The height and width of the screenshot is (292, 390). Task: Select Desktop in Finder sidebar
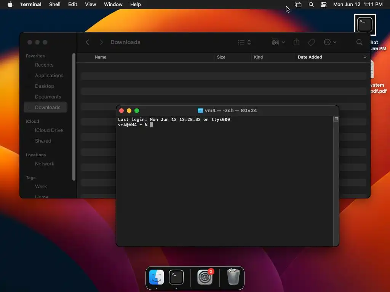(x=44, y=86)
